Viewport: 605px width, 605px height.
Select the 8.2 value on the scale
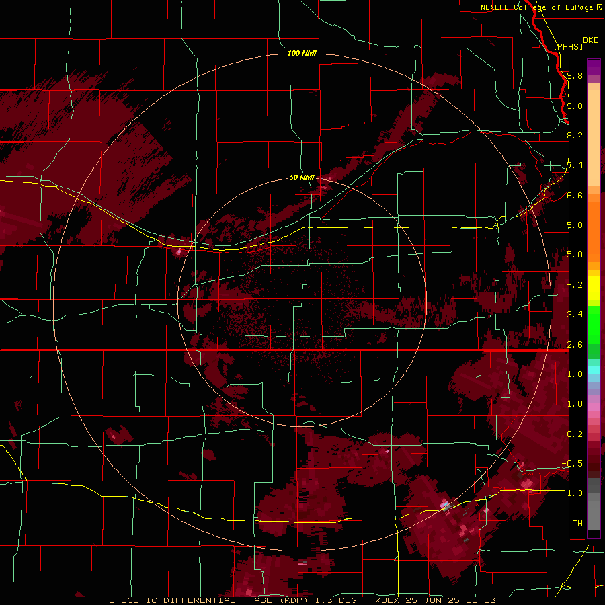(x=575, y=135)
